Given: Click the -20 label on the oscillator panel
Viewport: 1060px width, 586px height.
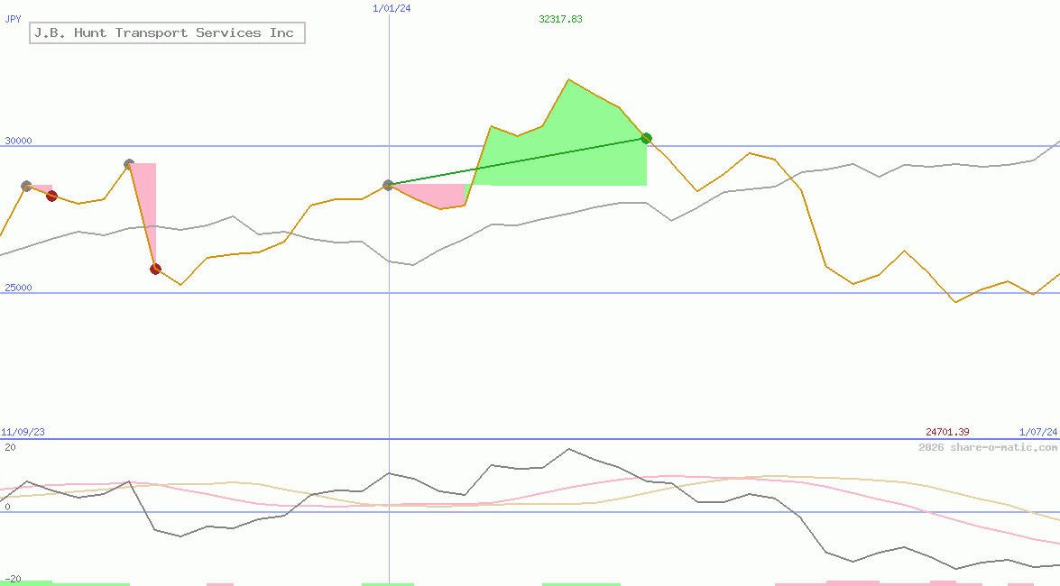Looking at the screenshot, I should point(13,580).
